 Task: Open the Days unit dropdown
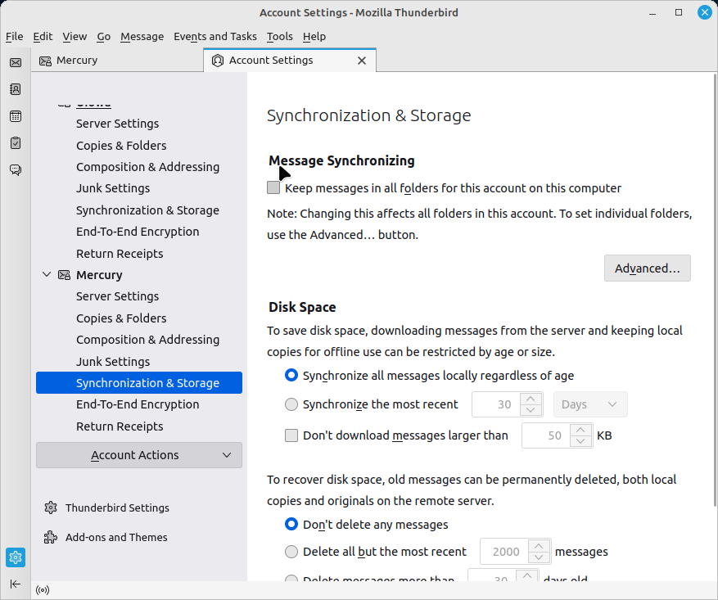pyautogui.click(x=590, y=404)
